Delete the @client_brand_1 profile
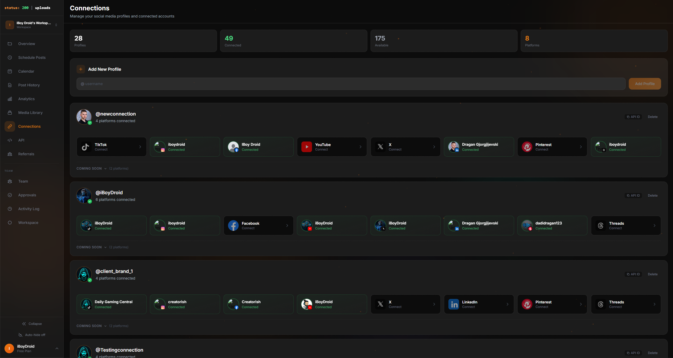The height and width of the screenshot is (358, 673). click(x=653, y=274)
